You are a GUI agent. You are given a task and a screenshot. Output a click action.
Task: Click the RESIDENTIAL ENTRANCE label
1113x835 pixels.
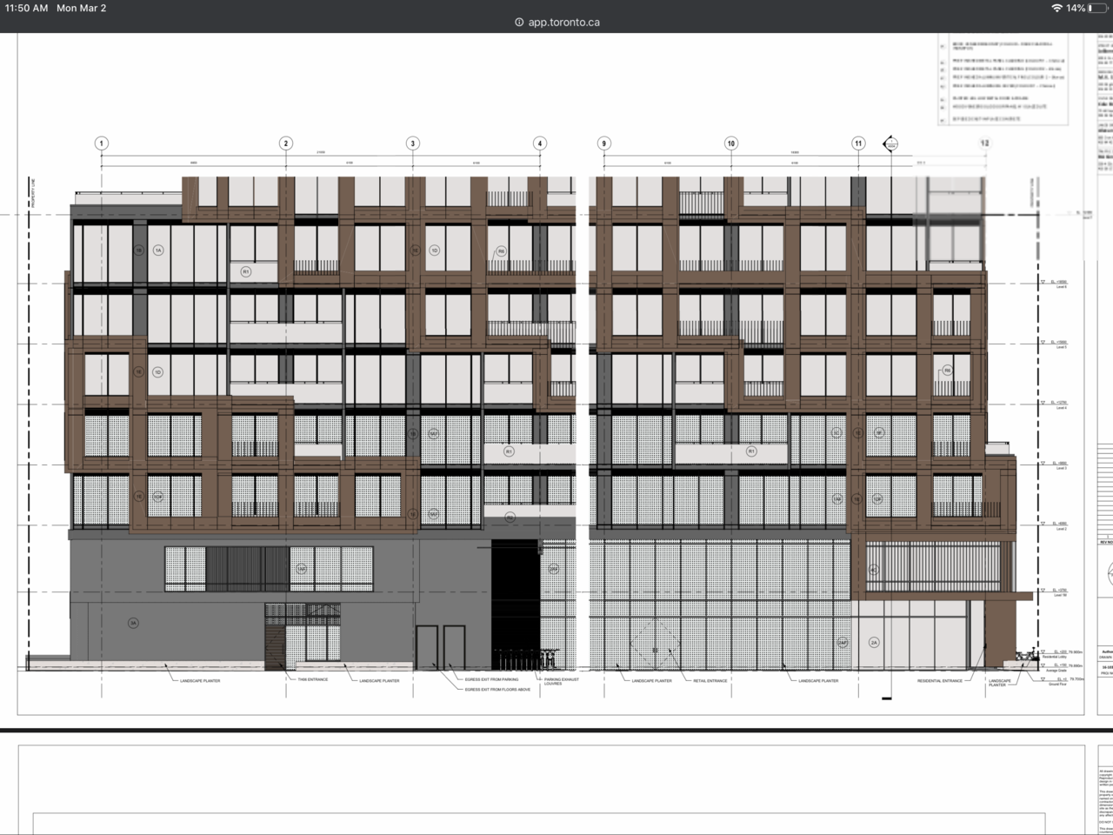940,680
